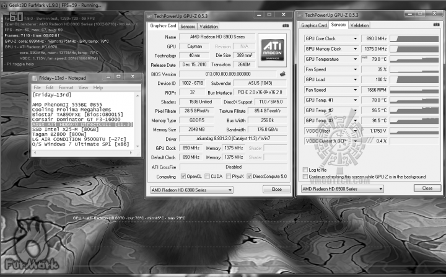This screenshot has height=277, width=446.
Task: Switch to Validation tab in left GPU-Z window
Action: tap(209, 27)
